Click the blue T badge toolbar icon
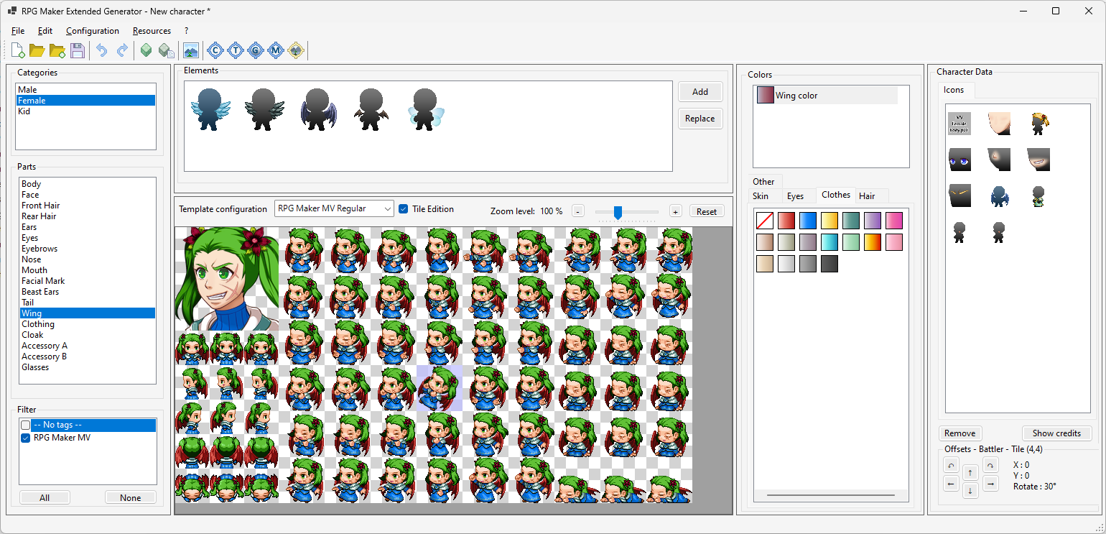This screenshot has height=534, width=1106. coord(235,50)
